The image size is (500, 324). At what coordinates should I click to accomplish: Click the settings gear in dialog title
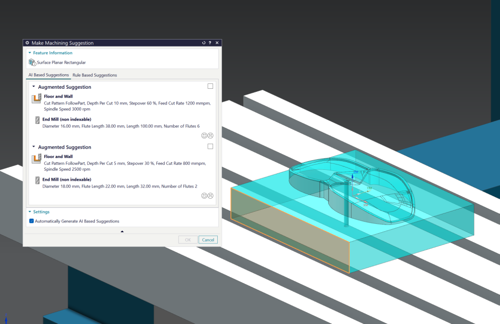pyautogui.click(x=27, y=42)
